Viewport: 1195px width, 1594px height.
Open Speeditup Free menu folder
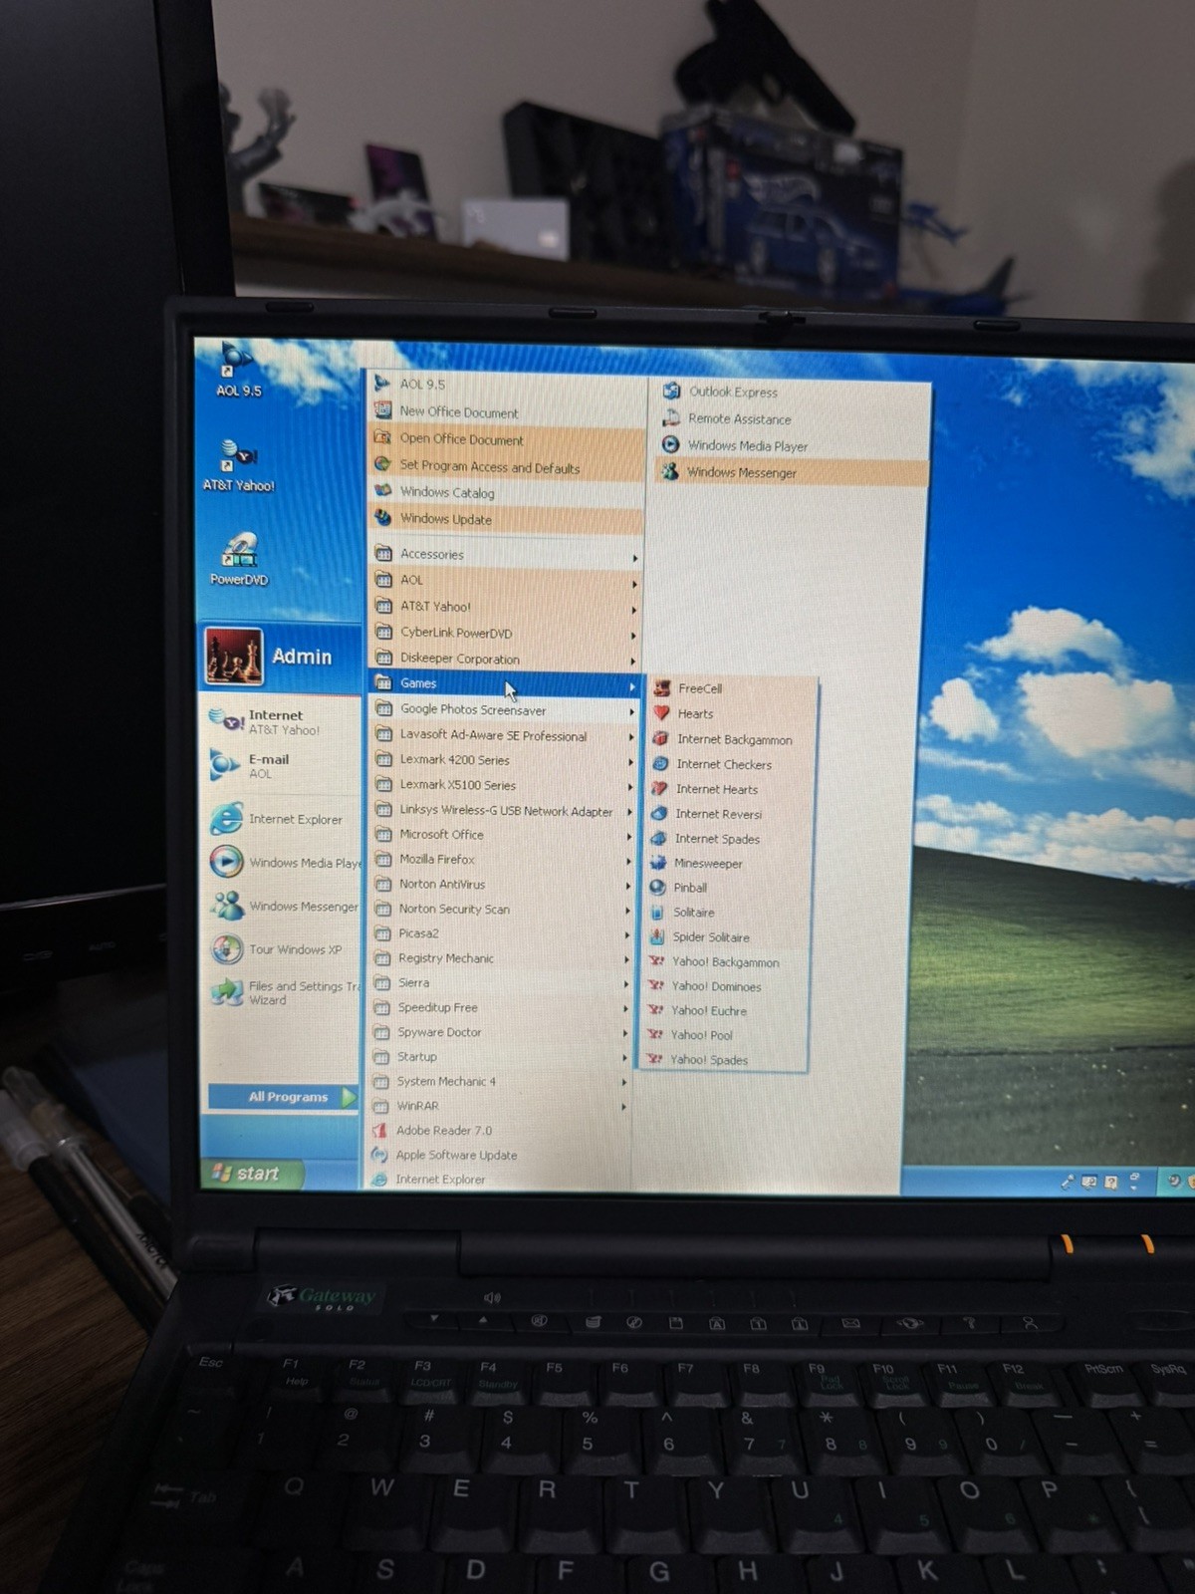tap(501, 1008)
